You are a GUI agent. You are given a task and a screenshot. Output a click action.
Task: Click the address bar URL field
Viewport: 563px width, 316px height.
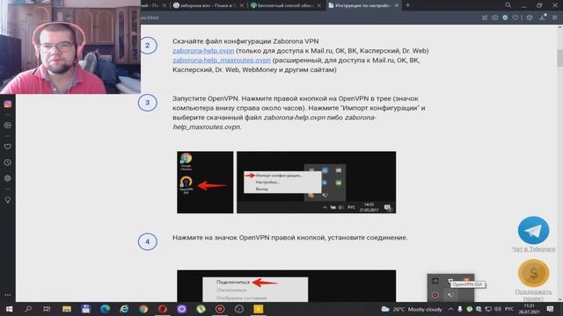point(309,18)
